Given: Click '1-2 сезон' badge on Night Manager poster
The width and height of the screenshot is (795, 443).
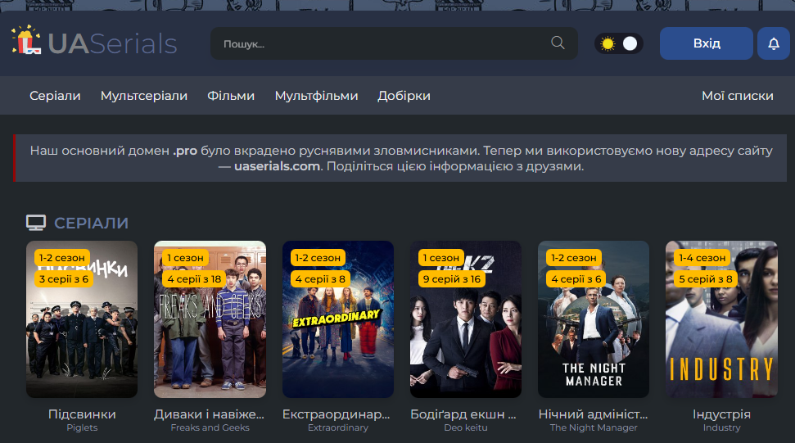Looking at the screenshot, I should [574, 258].
